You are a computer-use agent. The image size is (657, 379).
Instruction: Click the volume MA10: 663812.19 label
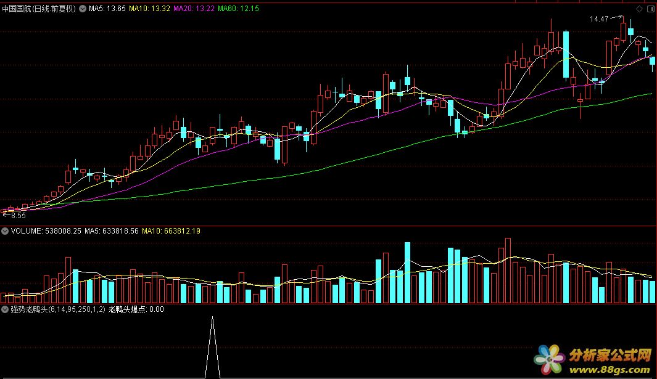(x=171, y=230)
